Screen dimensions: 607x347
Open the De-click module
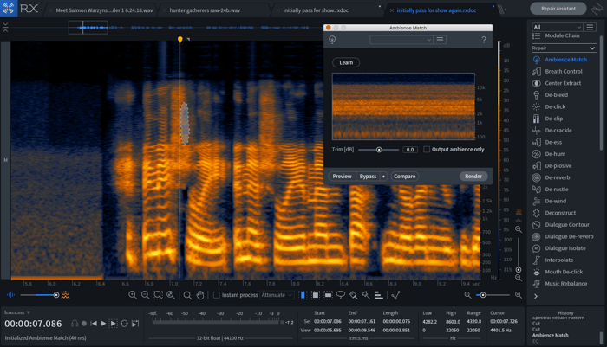pyautogui.click(x=555, y=106)
